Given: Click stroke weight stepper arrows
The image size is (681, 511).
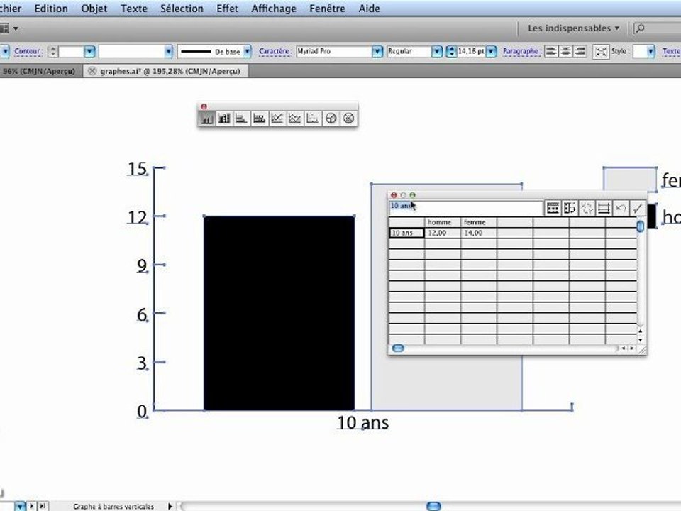Looking at the screenshot, I should tap(52, 51).
